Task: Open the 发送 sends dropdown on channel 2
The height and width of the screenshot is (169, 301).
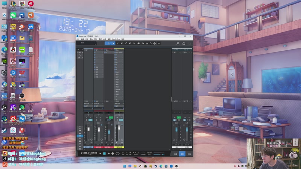Action: 101,101
